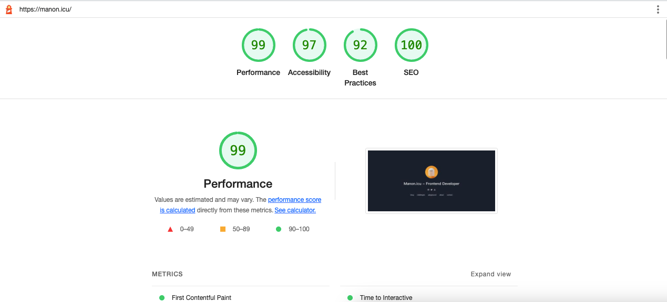
Task: Click the orange square 50–89 legend icon
Action: [224, 229]
